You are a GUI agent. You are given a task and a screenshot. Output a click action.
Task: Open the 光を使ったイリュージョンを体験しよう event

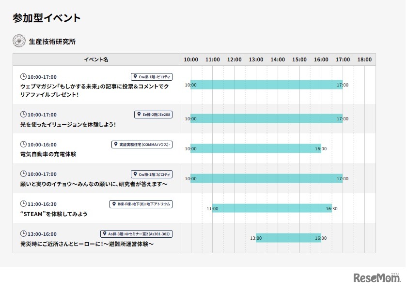tap(68, 124)
